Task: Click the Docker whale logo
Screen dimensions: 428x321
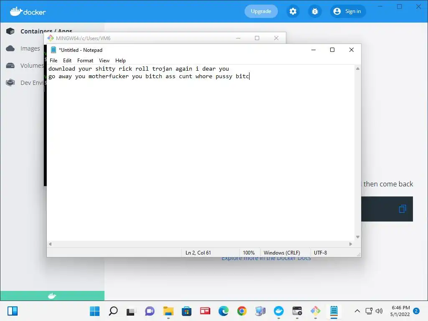Action: [x=28, y=11]
